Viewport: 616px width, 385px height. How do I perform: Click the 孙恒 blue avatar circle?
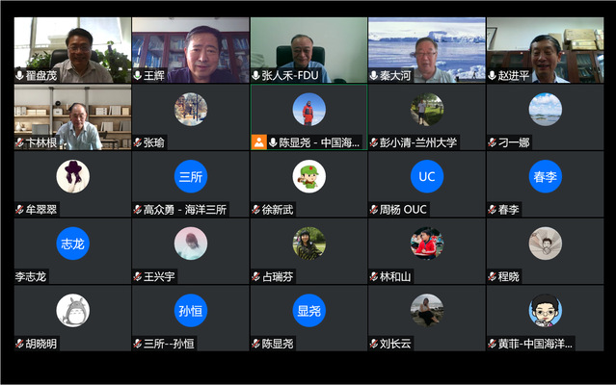pos(191,311)
